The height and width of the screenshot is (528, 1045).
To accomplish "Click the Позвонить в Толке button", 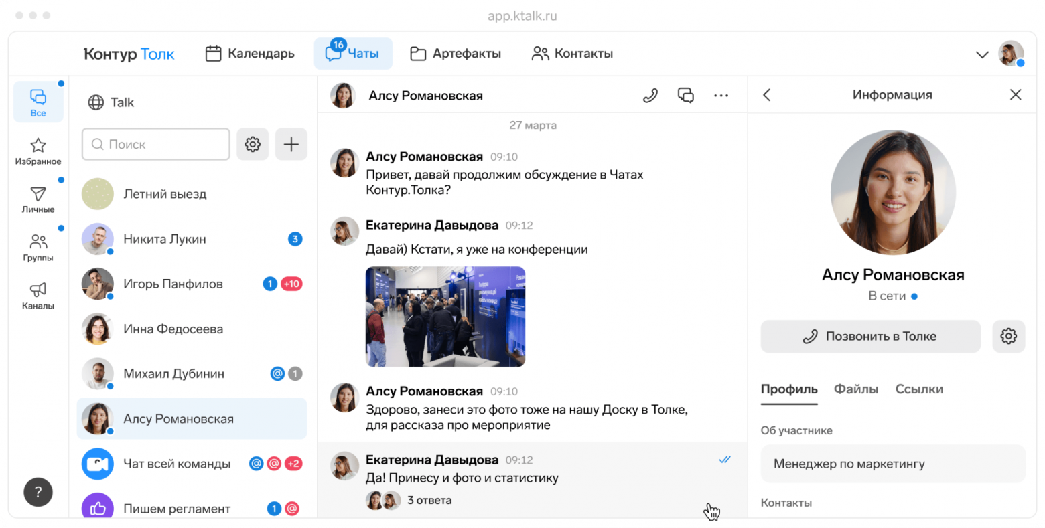I will pos(870,336).
